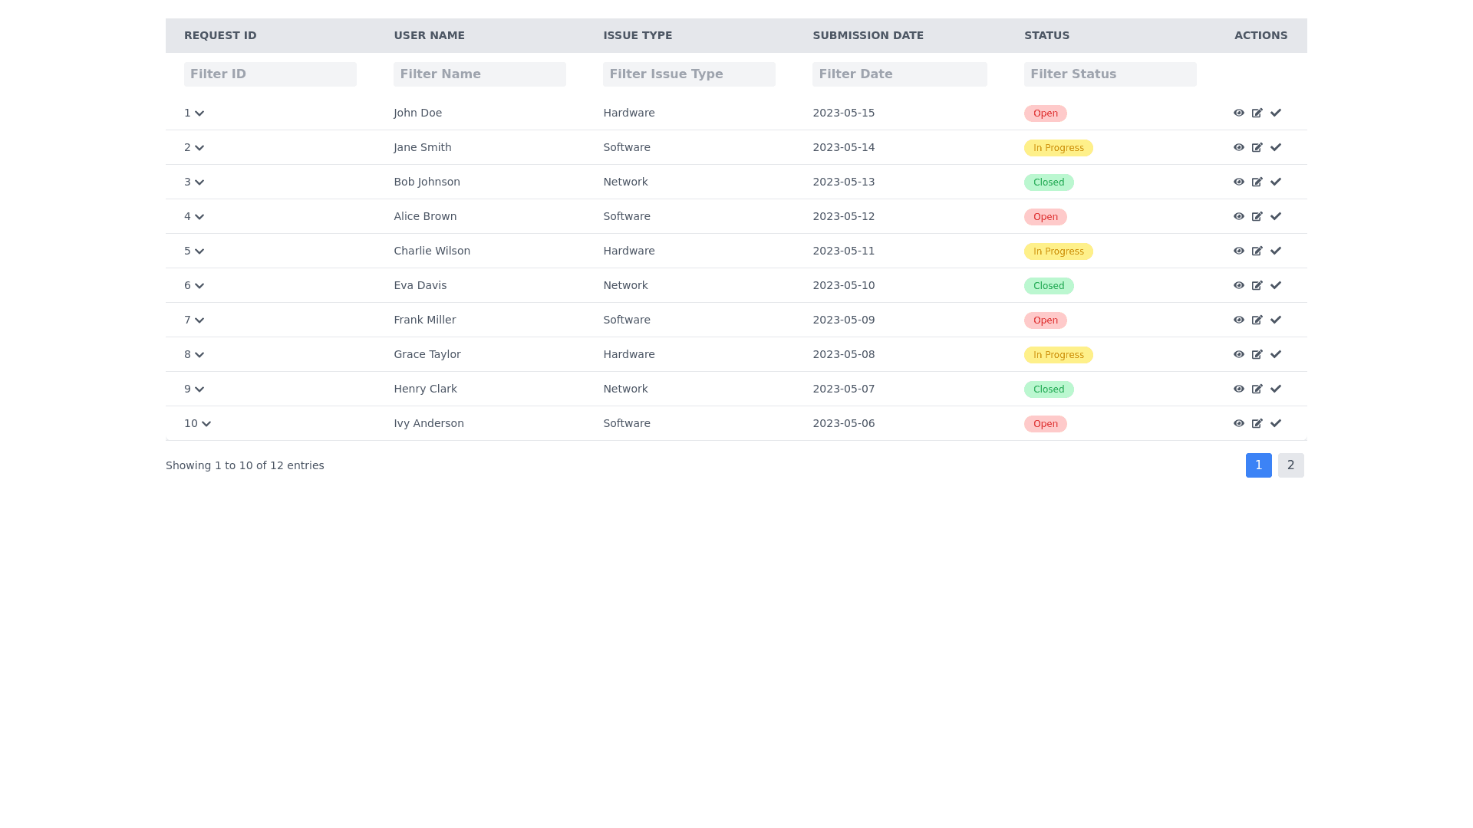Screen dimensions: 1473x828
Task: Open edit icon for Charlie Wilson
Action: coord(1257,251)
